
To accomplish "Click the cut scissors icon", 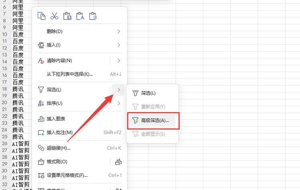I will pyautogui.click(x=54, y=16).
